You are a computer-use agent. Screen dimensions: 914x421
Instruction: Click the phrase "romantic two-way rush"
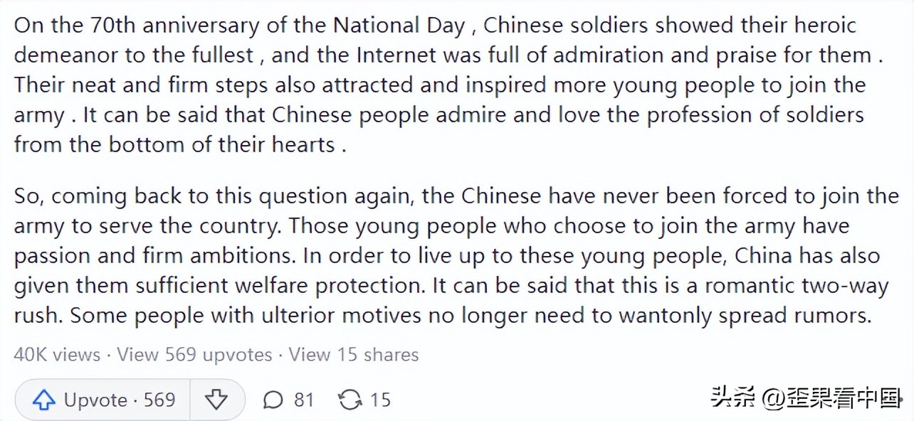click(796, 285)
